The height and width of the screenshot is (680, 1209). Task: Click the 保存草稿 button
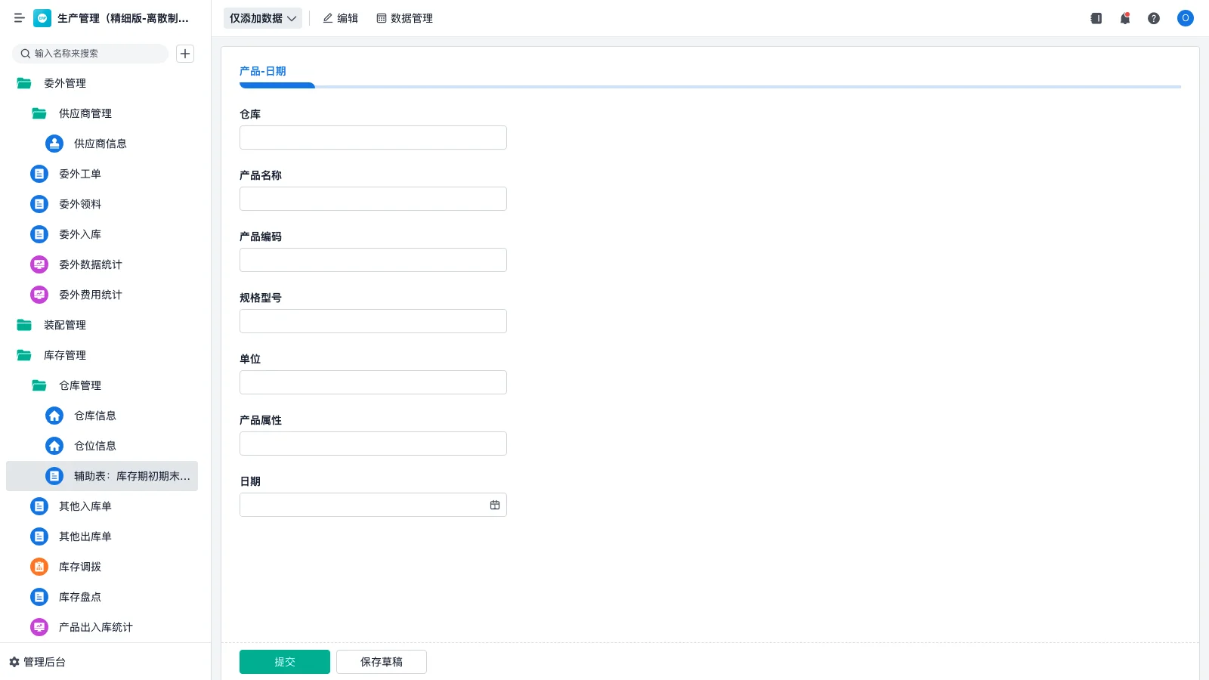[x=381, y=662]
